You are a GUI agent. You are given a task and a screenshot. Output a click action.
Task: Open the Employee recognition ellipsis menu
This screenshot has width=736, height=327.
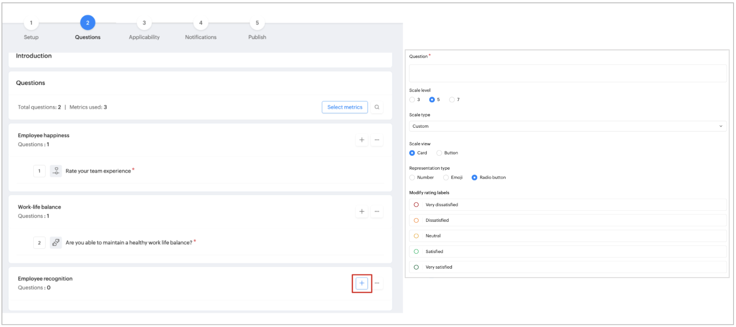[x=377, y=283]
